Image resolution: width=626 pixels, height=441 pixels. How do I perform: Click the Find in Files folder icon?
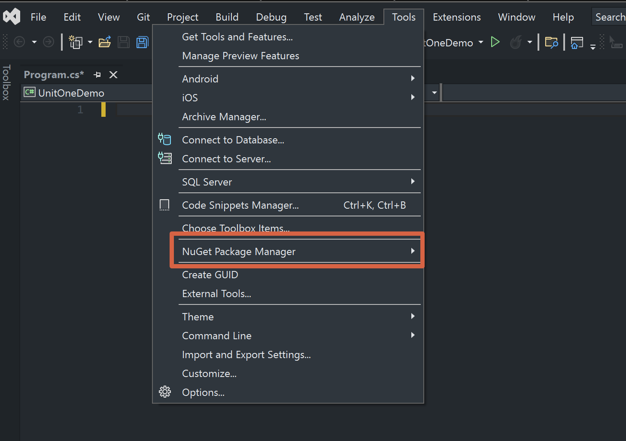[x=551, y=42]
